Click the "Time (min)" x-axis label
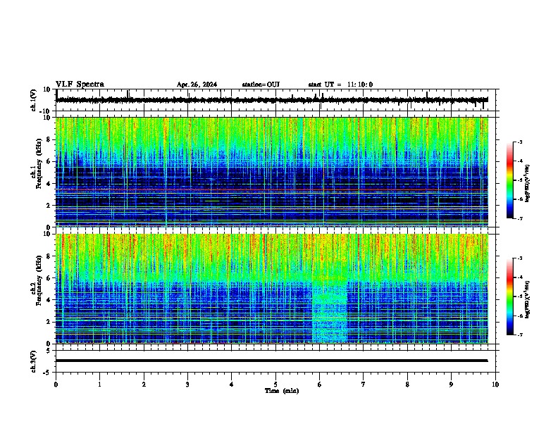Viewport: 558px width, 431px height. point(282,391)
